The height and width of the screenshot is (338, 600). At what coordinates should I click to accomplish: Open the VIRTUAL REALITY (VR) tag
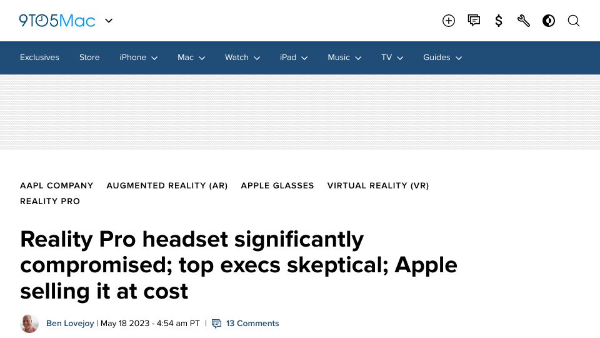click(x=378, y=185)
